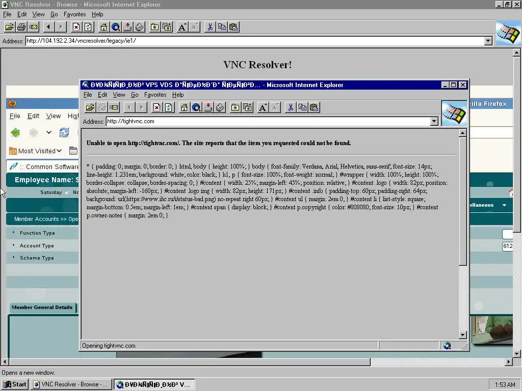Click Function Type row label
Image resolution: width=522 pixels, height=391 pixels.
(37, 233)
